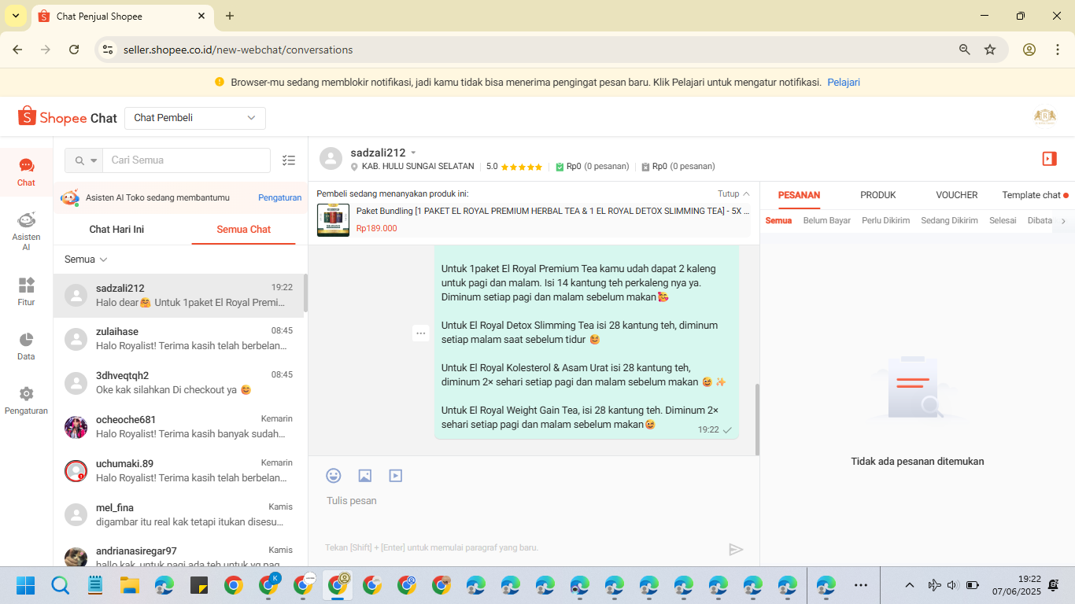Open dropdown next to sadzali212 name

414,153
